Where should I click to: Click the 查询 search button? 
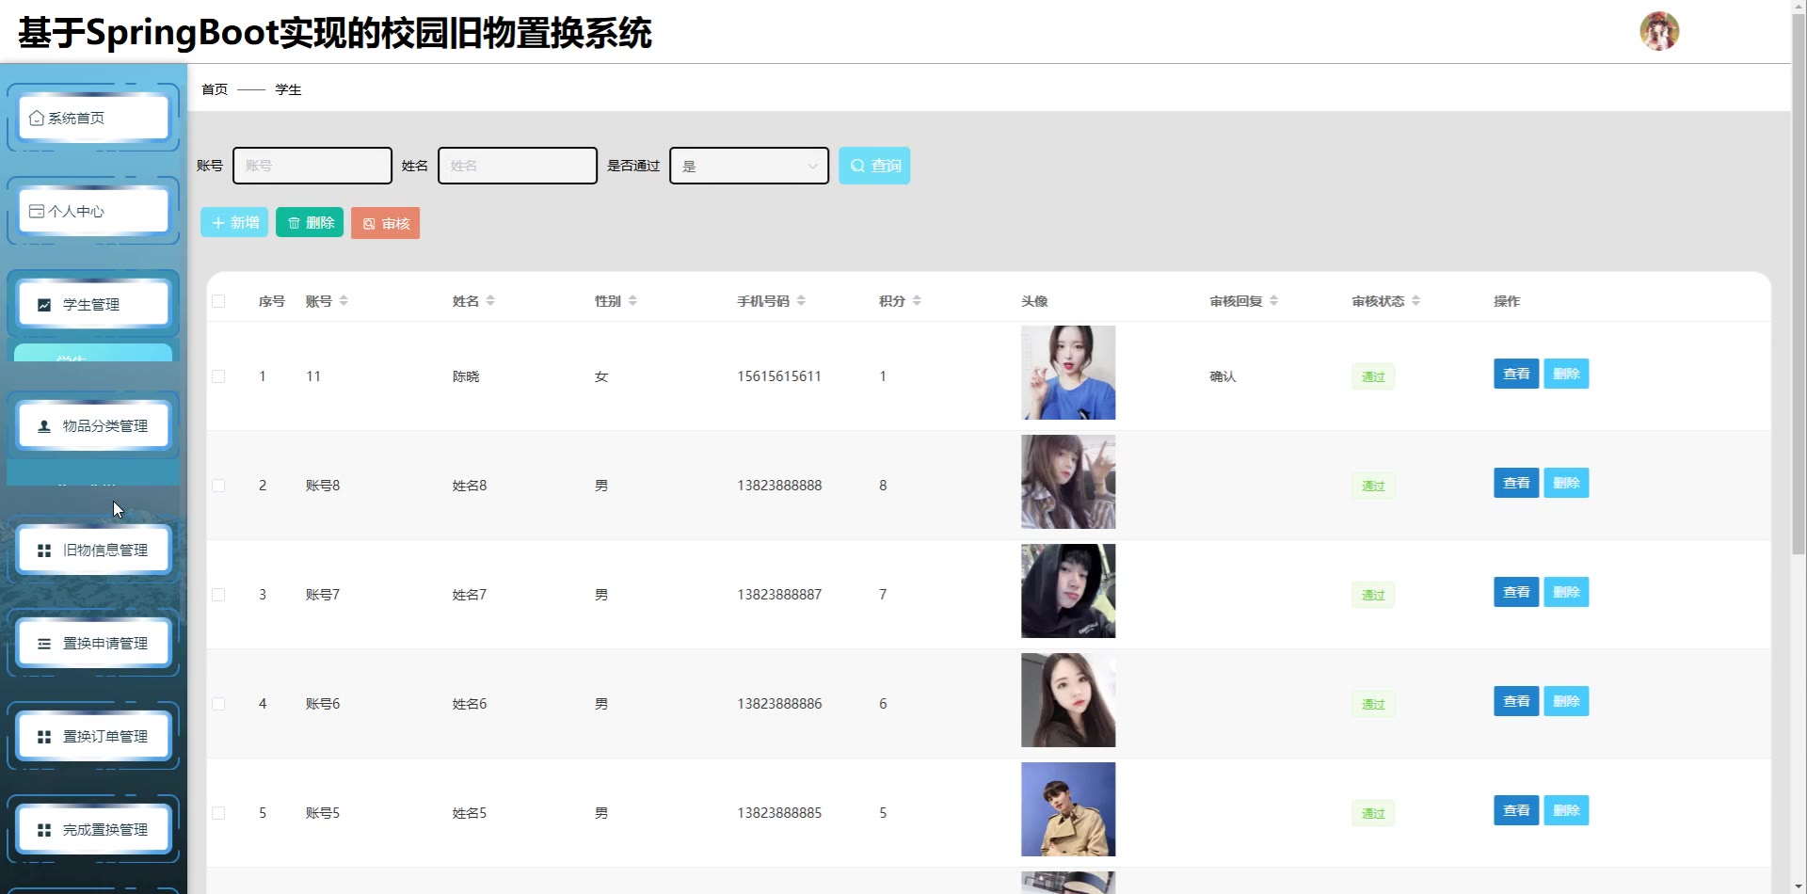874,166
